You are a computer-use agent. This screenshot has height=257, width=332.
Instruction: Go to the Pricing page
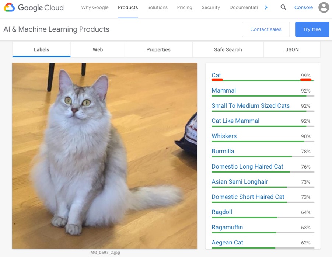184,7
